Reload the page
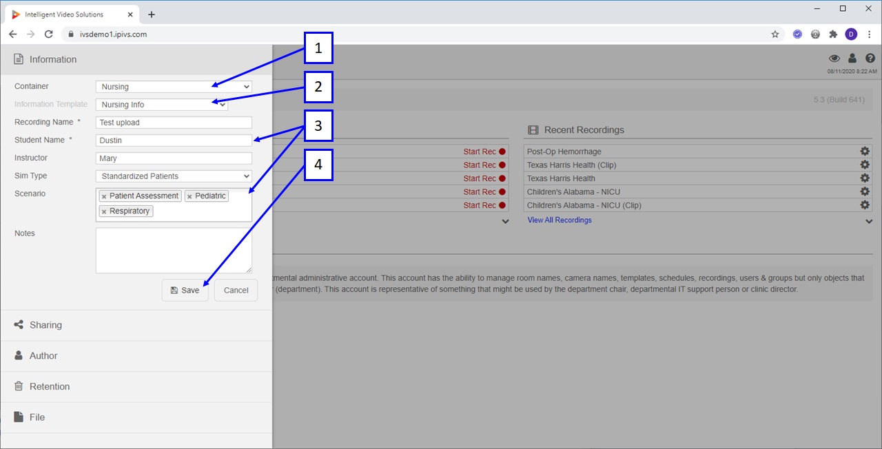The width and height of the screenshot is (882, 449). click(48, 34)
